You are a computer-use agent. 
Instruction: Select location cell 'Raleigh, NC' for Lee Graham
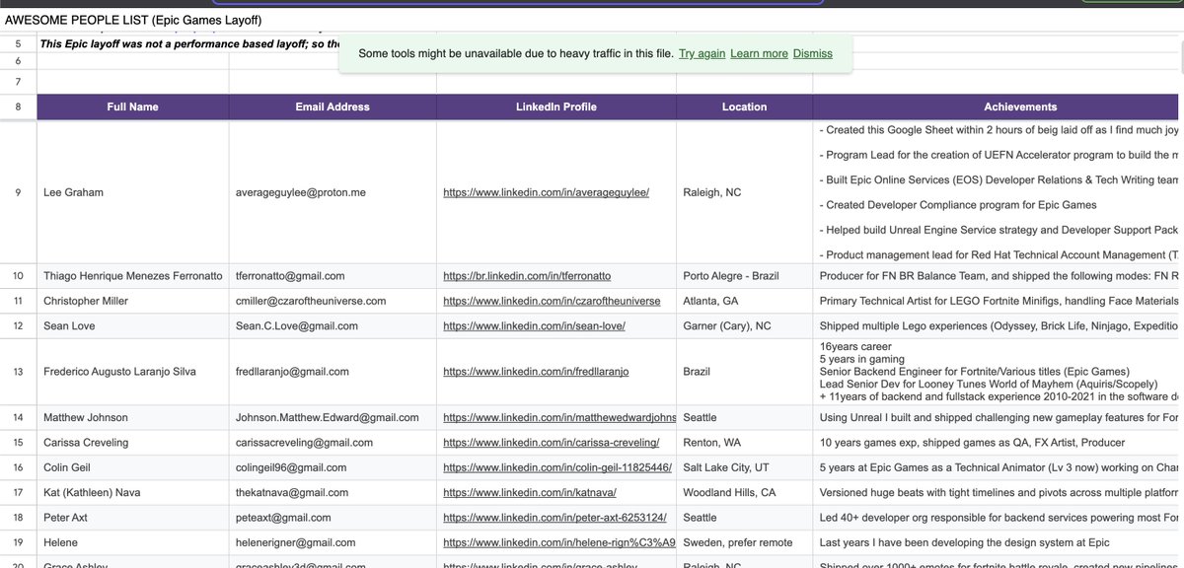pyautogui.click(x=744, y=192)
